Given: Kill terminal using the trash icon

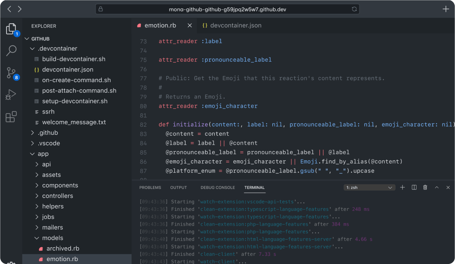Looking at the screenshot, I should click(x=425, y=188).
